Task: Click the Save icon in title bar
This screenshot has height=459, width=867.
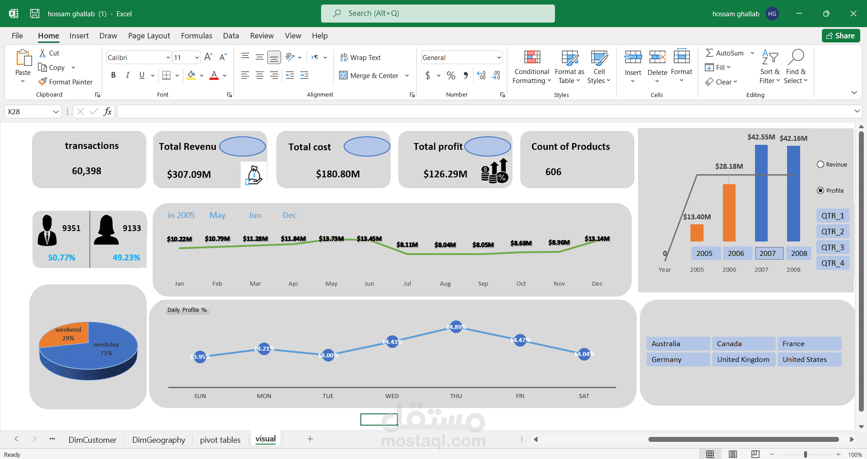Action: point(35,14)
